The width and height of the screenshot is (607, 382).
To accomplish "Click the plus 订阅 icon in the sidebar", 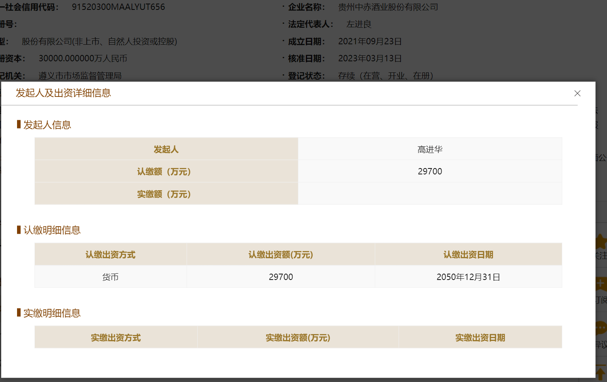I will [x=601, y=284].
